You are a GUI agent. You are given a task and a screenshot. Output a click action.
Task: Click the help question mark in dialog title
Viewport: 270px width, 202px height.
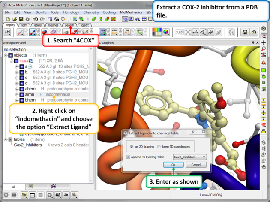193,132
